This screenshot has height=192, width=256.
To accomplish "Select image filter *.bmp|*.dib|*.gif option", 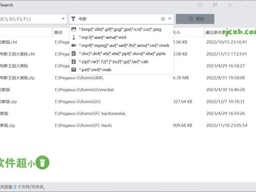I will pos(122,29).
